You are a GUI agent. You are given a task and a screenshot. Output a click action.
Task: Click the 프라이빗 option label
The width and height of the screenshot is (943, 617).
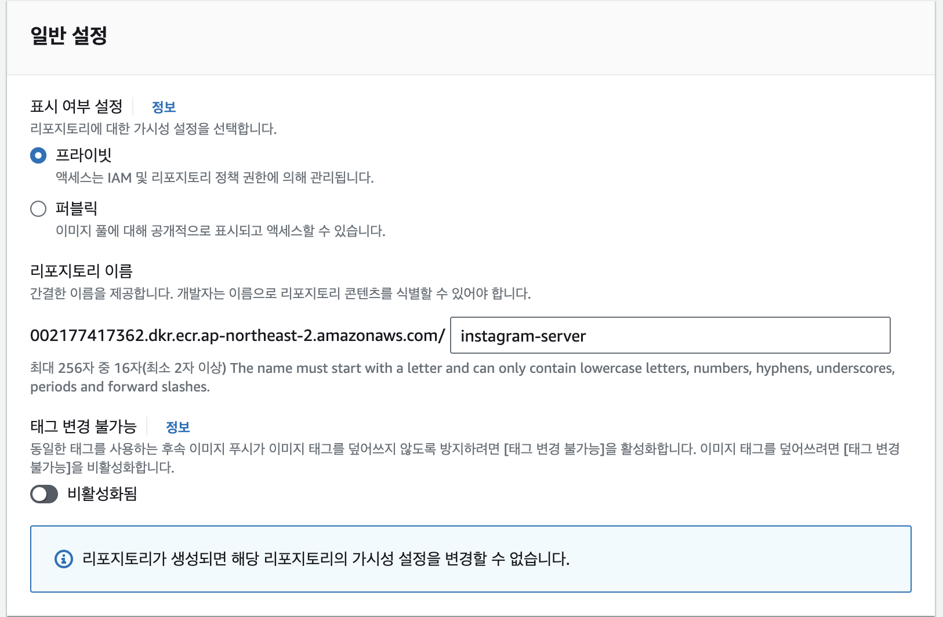point(84,155)
